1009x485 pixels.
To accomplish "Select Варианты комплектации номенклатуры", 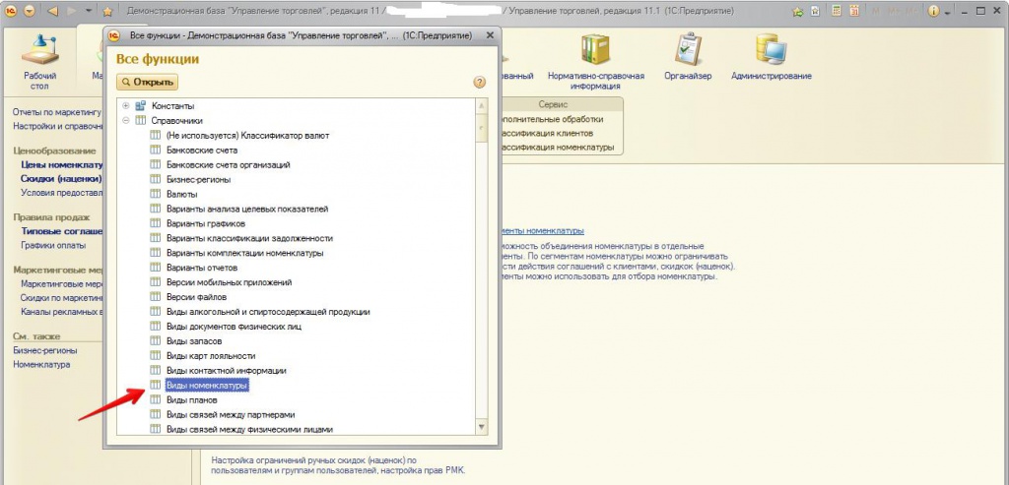I will (x=244, y=253).
